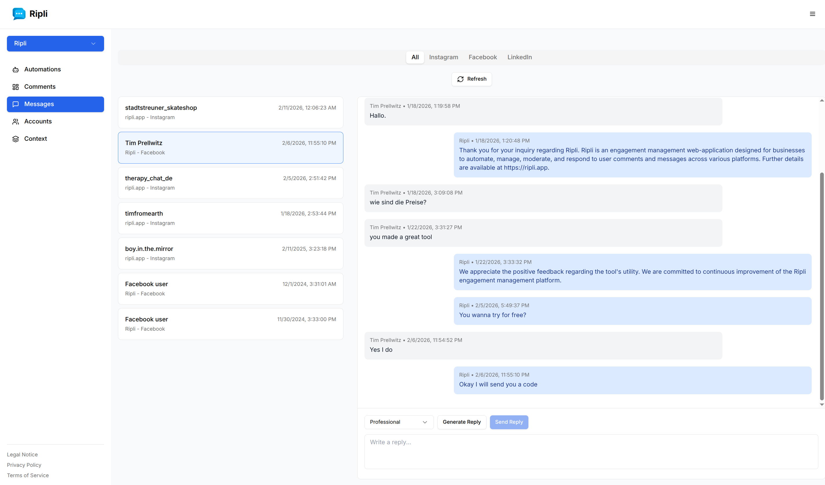Click the Accounts people icon
825x485 pixels.
[x=15, y=121]
